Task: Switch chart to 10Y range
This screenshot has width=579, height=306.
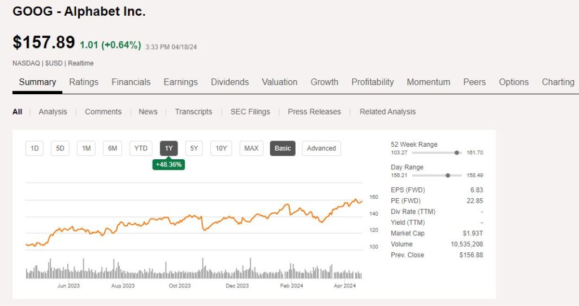Action: (221, 148)
